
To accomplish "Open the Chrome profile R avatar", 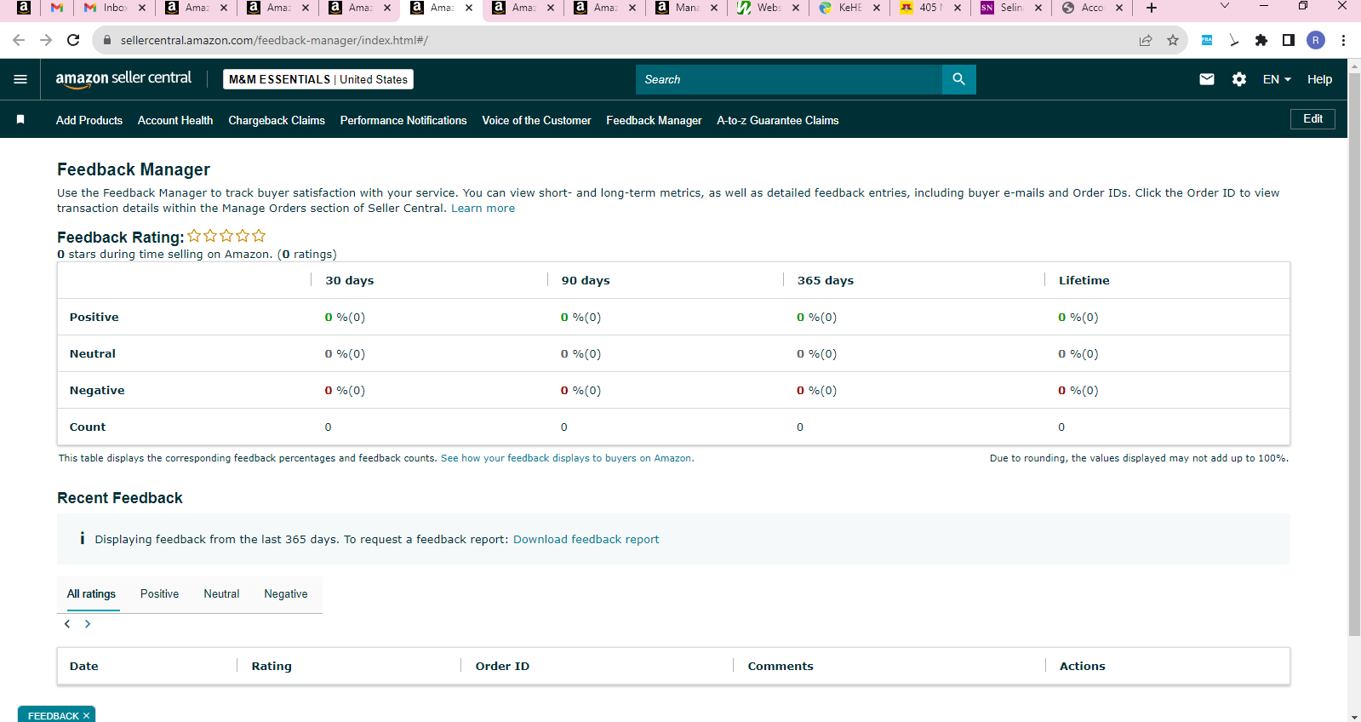I will [1316, 40].
